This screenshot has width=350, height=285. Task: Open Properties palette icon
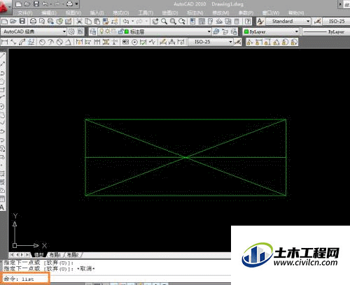192,22
